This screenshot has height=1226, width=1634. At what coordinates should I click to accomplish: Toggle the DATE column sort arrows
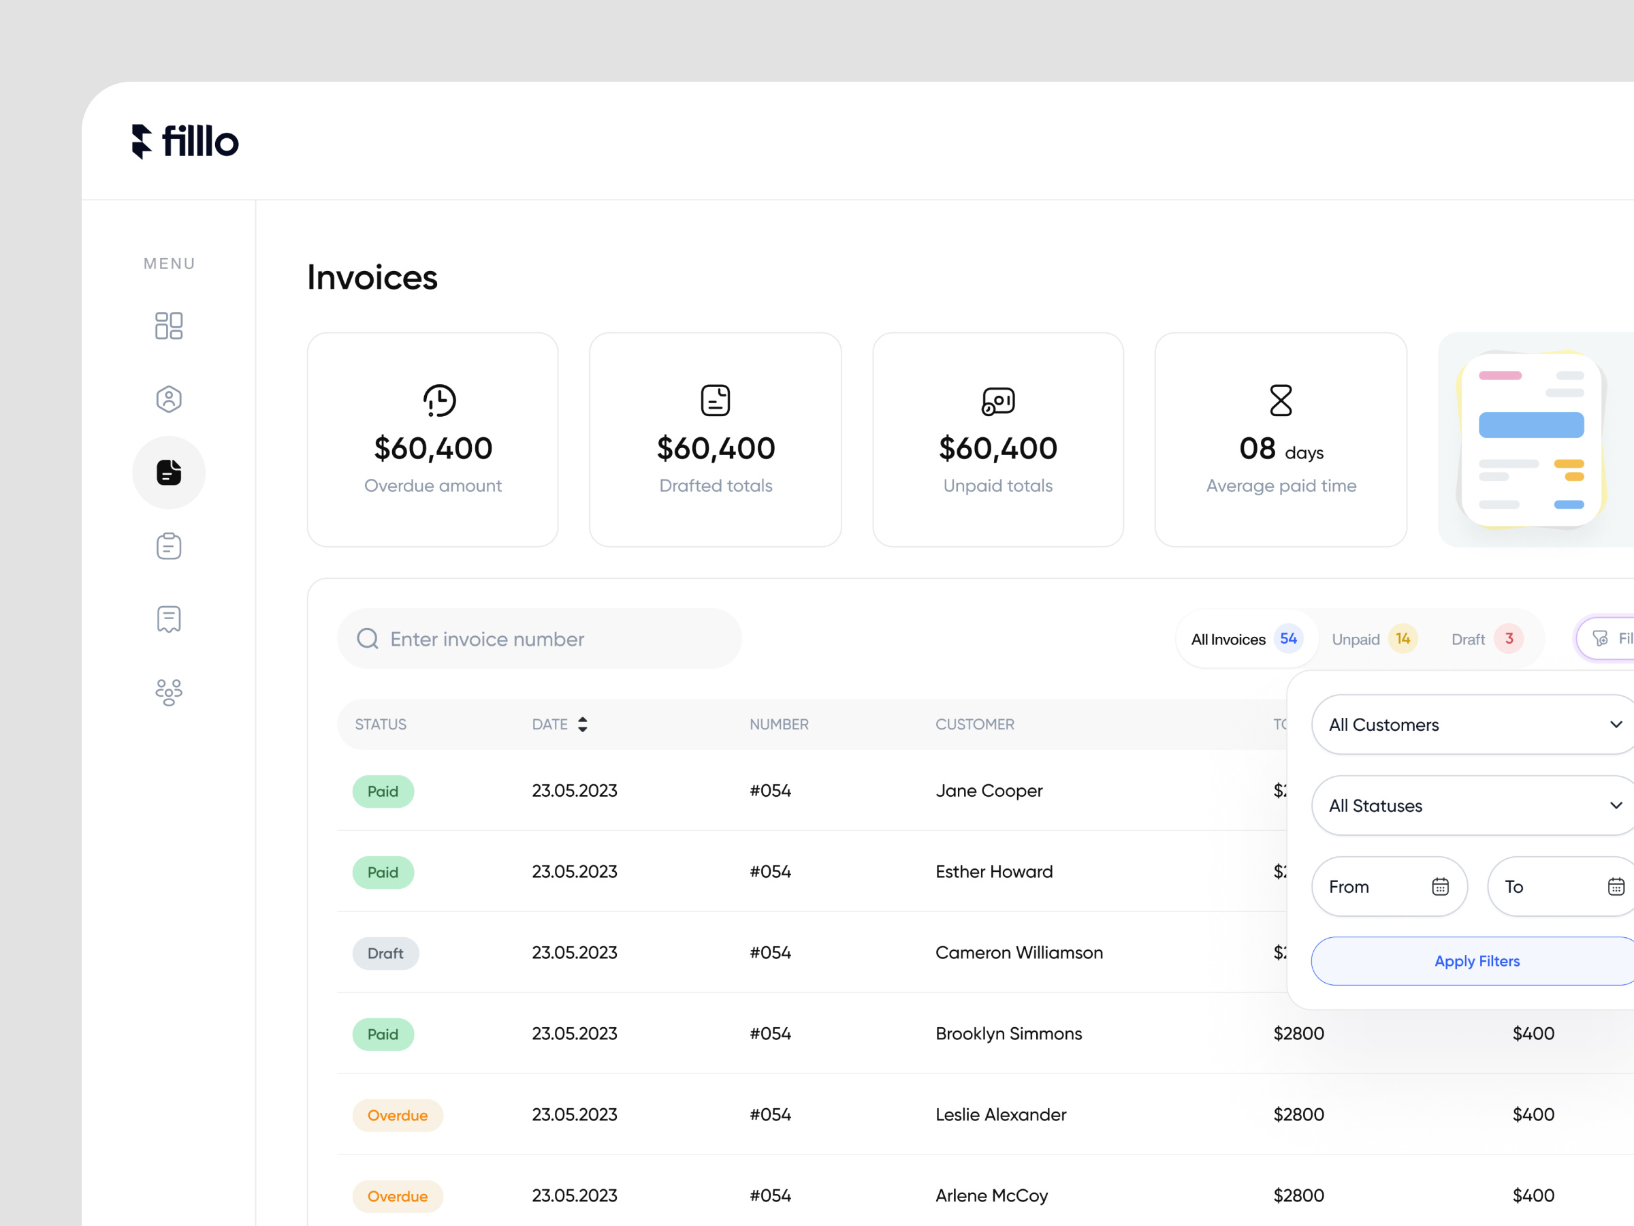click(583, 724)
